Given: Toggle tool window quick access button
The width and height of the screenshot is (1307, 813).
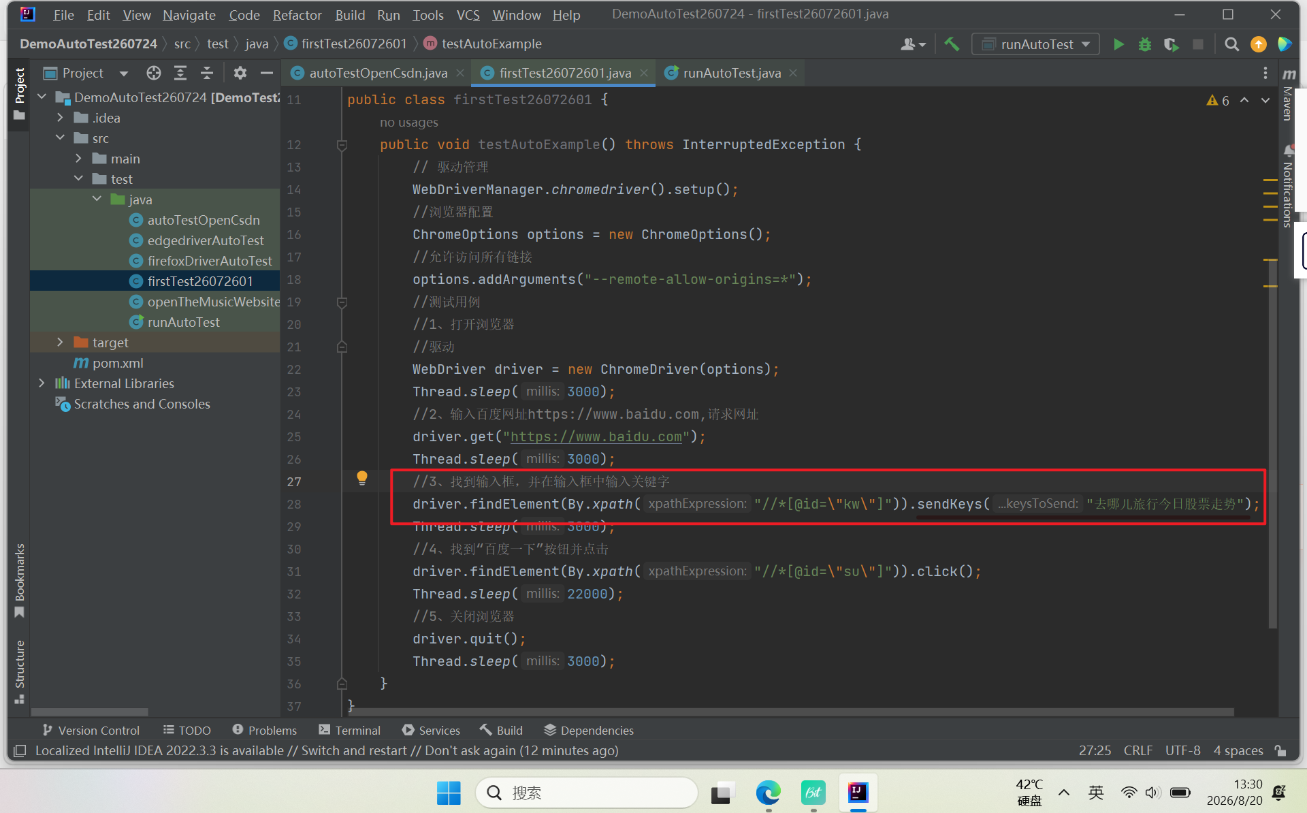Looking at the screenshot, I should click(x=20, y=750).
